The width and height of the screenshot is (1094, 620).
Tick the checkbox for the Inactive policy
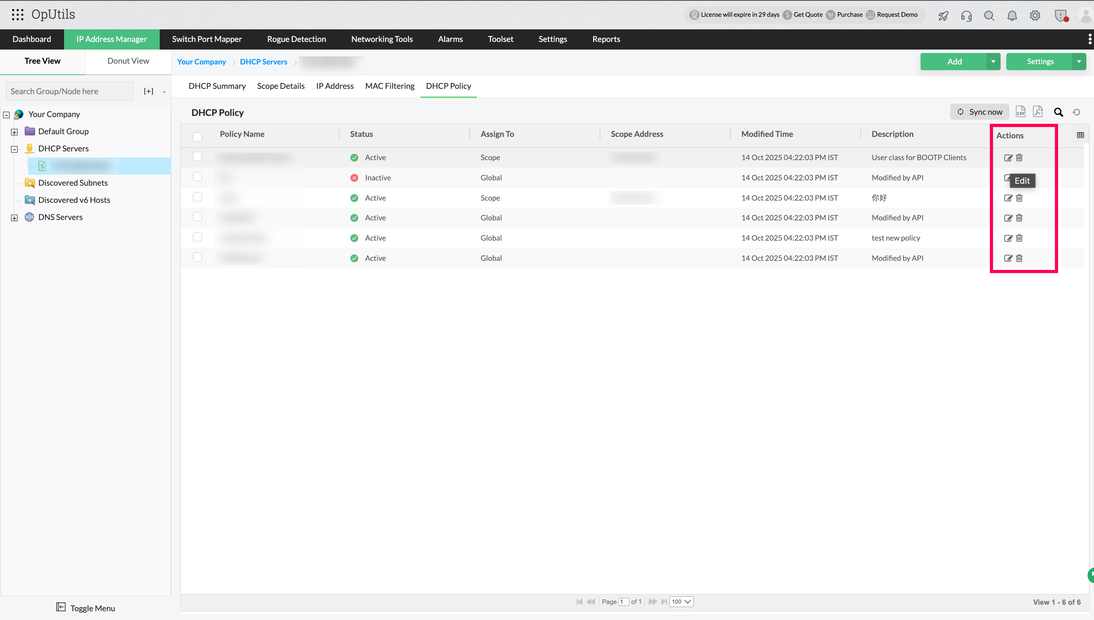pos(197,177)
